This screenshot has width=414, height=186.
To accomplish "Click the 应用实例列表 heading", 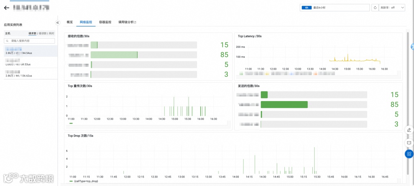I will pos(13,25).
